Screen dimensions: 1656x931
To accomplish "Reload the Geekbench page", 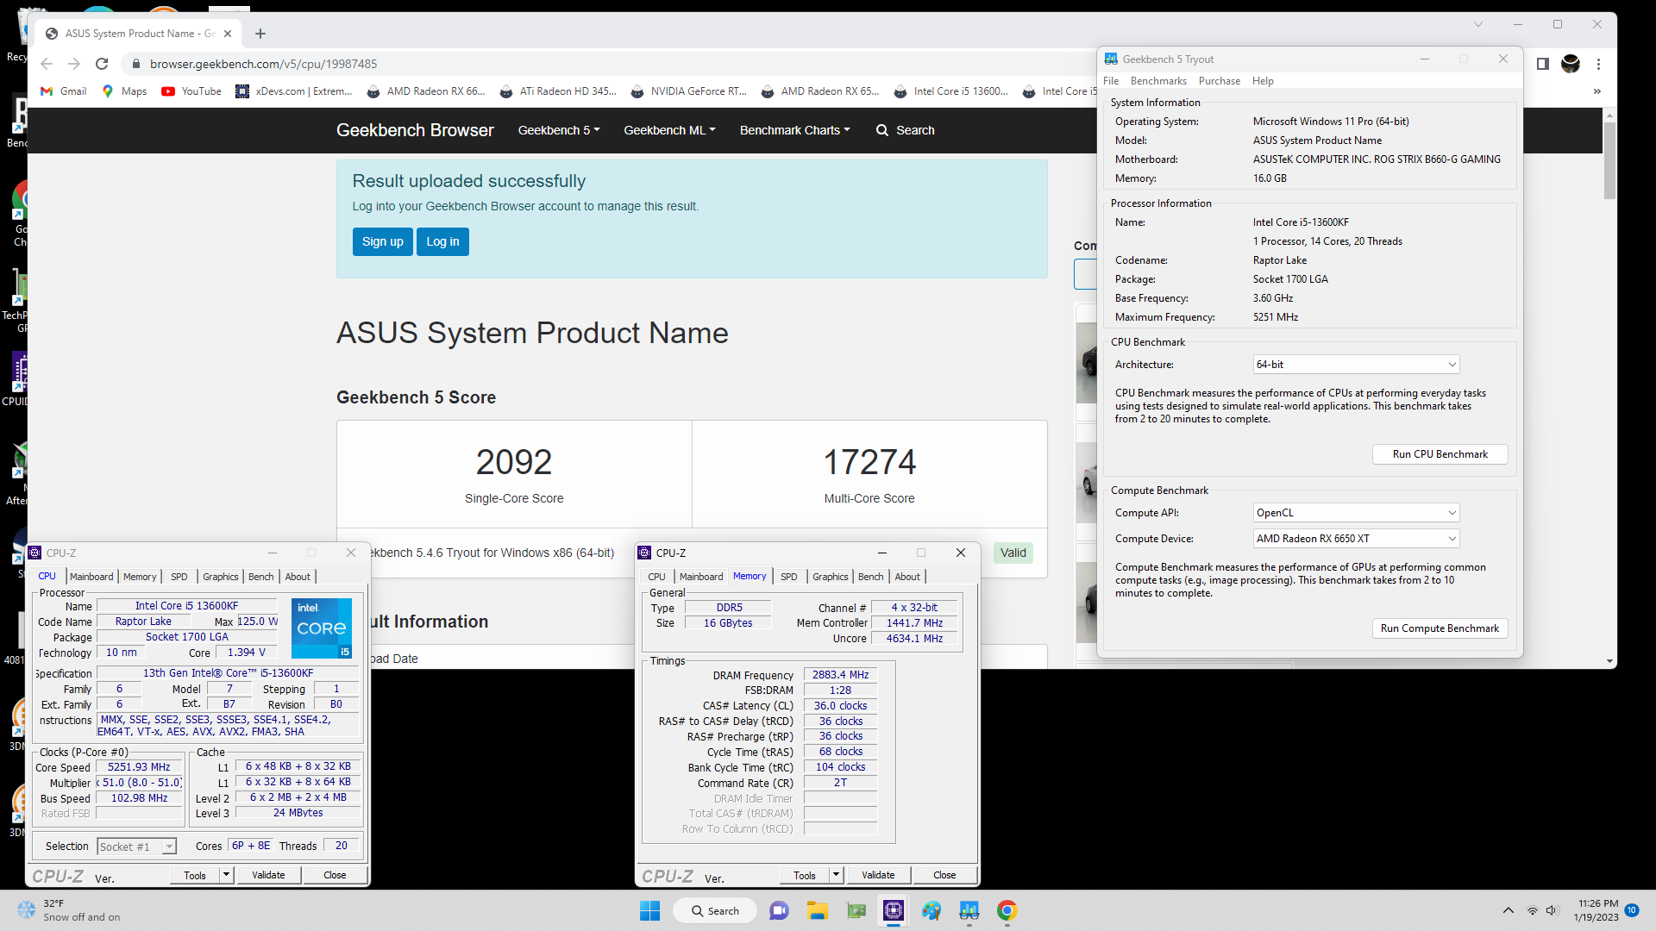I will click(102, 64).
